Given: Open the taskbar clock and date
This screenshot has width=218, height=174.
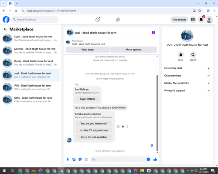Looking at the screenshot, I should pyautogui.click(x=203, y=171).
